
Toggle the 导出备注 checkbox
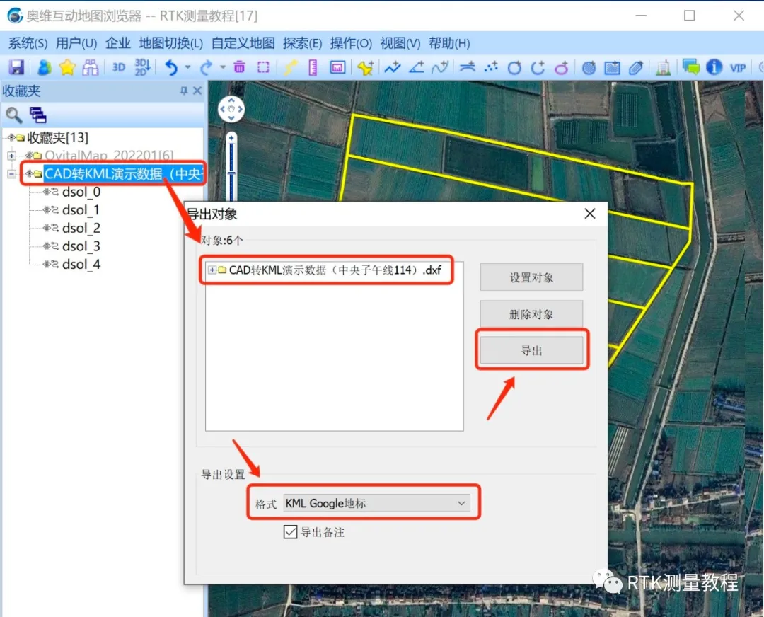289,531
